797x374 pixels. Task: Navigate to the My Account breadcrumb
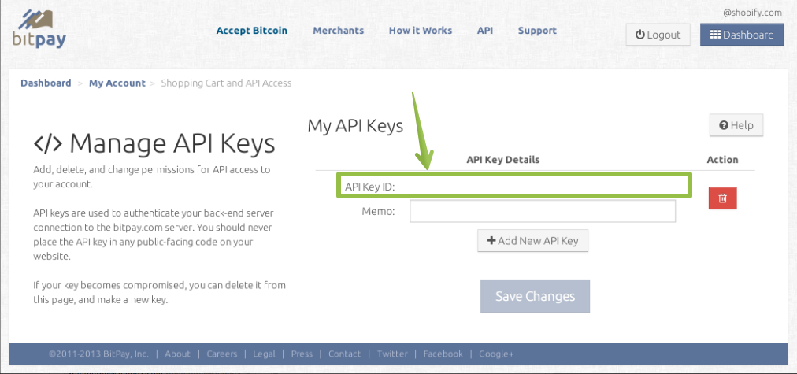click(x=117, y=83)
